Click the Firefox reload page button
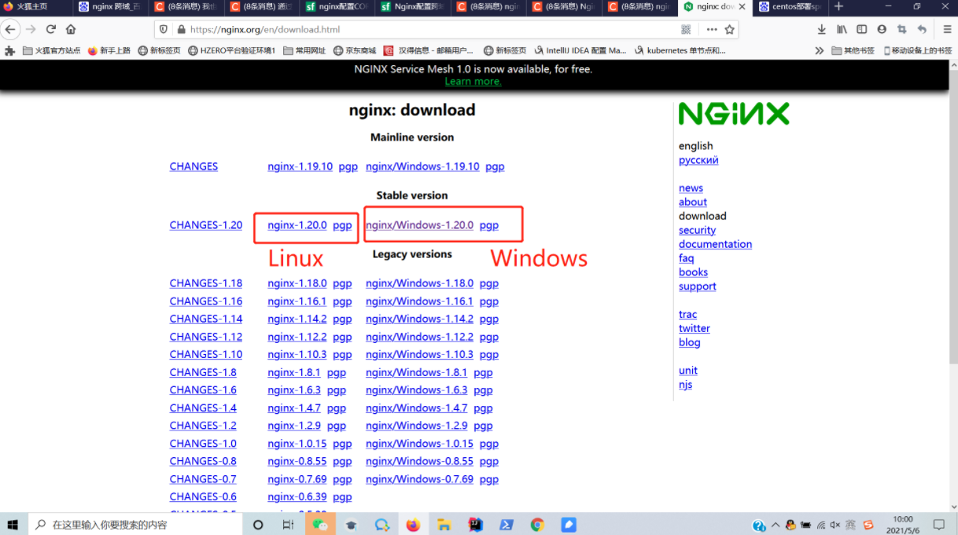Viewport: 958px width, 535px height. pyautogui.click(x=51, y=29)
